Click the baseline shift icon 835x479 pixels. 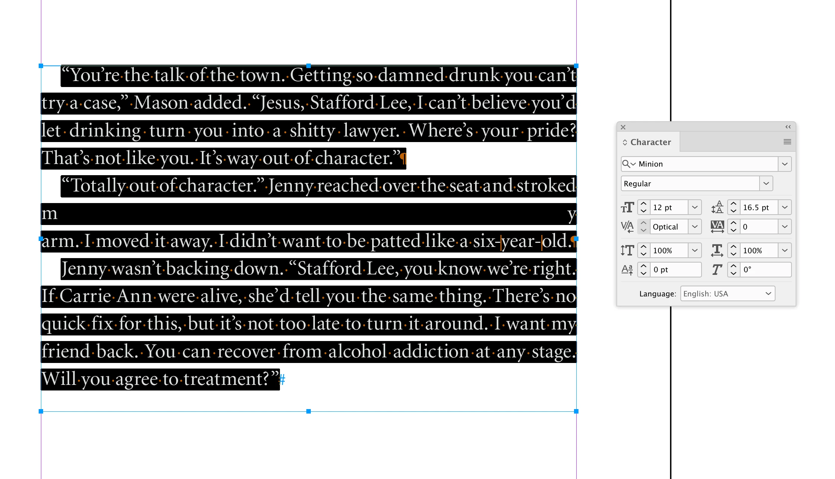point(627,270)
